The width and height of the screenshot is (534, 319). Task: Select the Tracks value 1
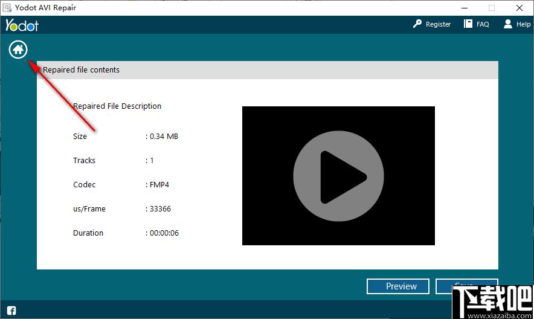152,160
